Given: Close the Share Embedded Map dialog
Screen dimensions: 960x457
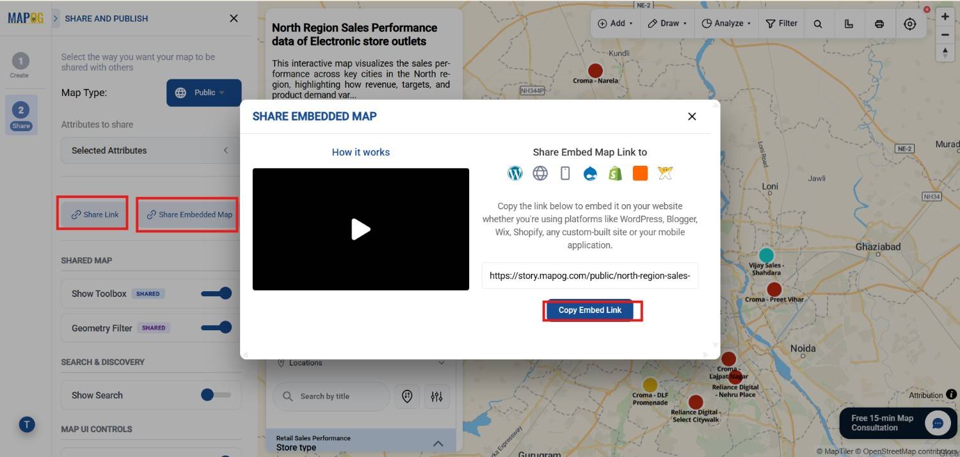Looking at the screenshot, I should 692,116.
